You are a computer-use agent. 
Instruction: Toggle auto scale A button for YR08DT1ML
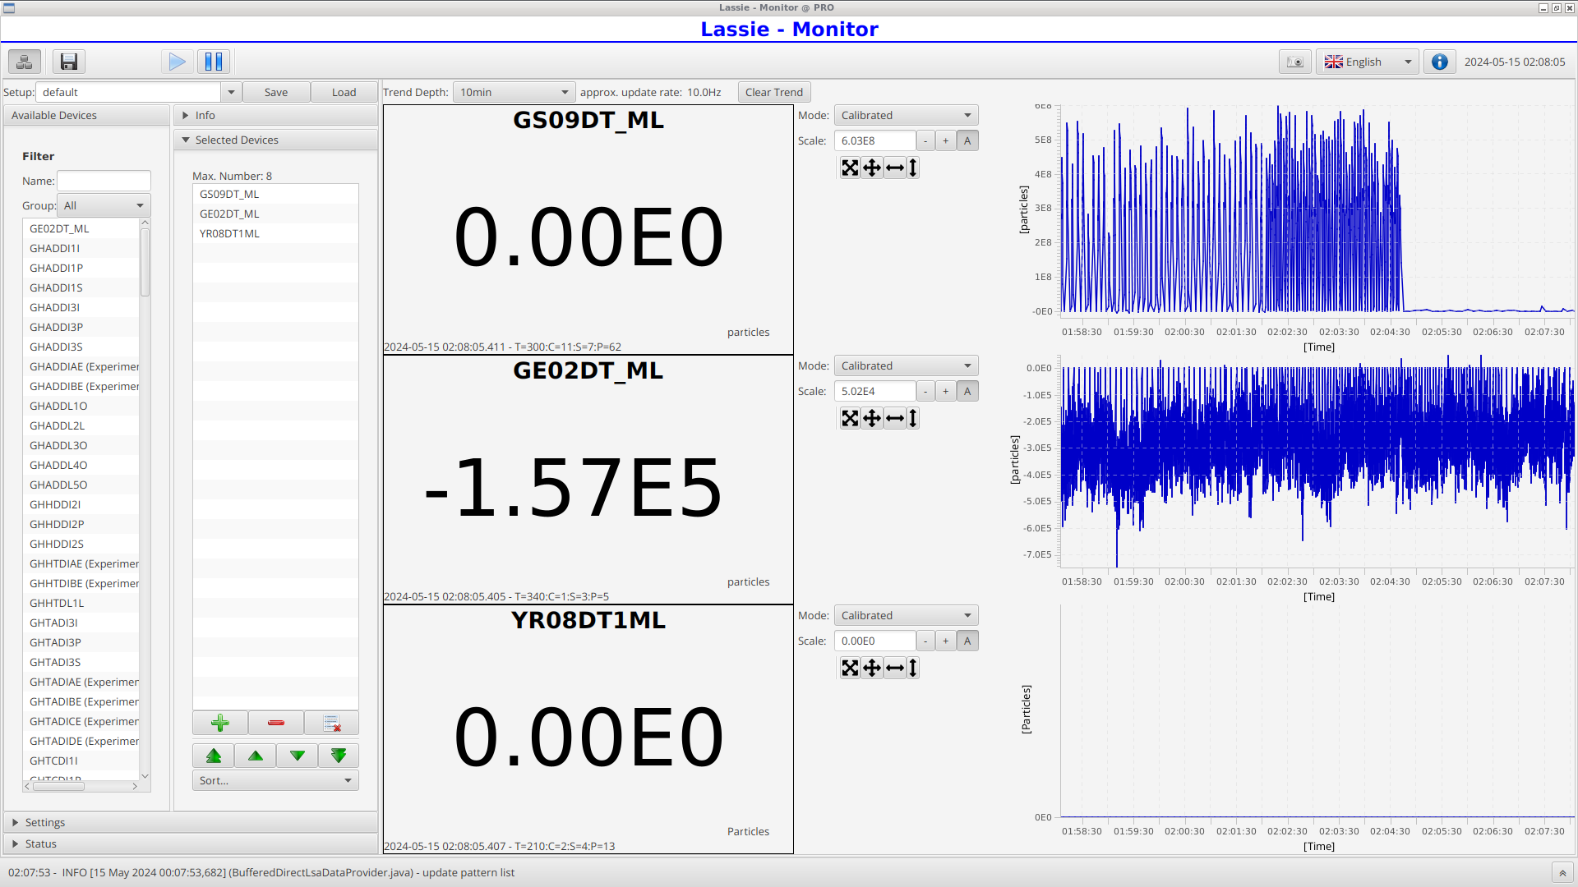pos(967,641)
